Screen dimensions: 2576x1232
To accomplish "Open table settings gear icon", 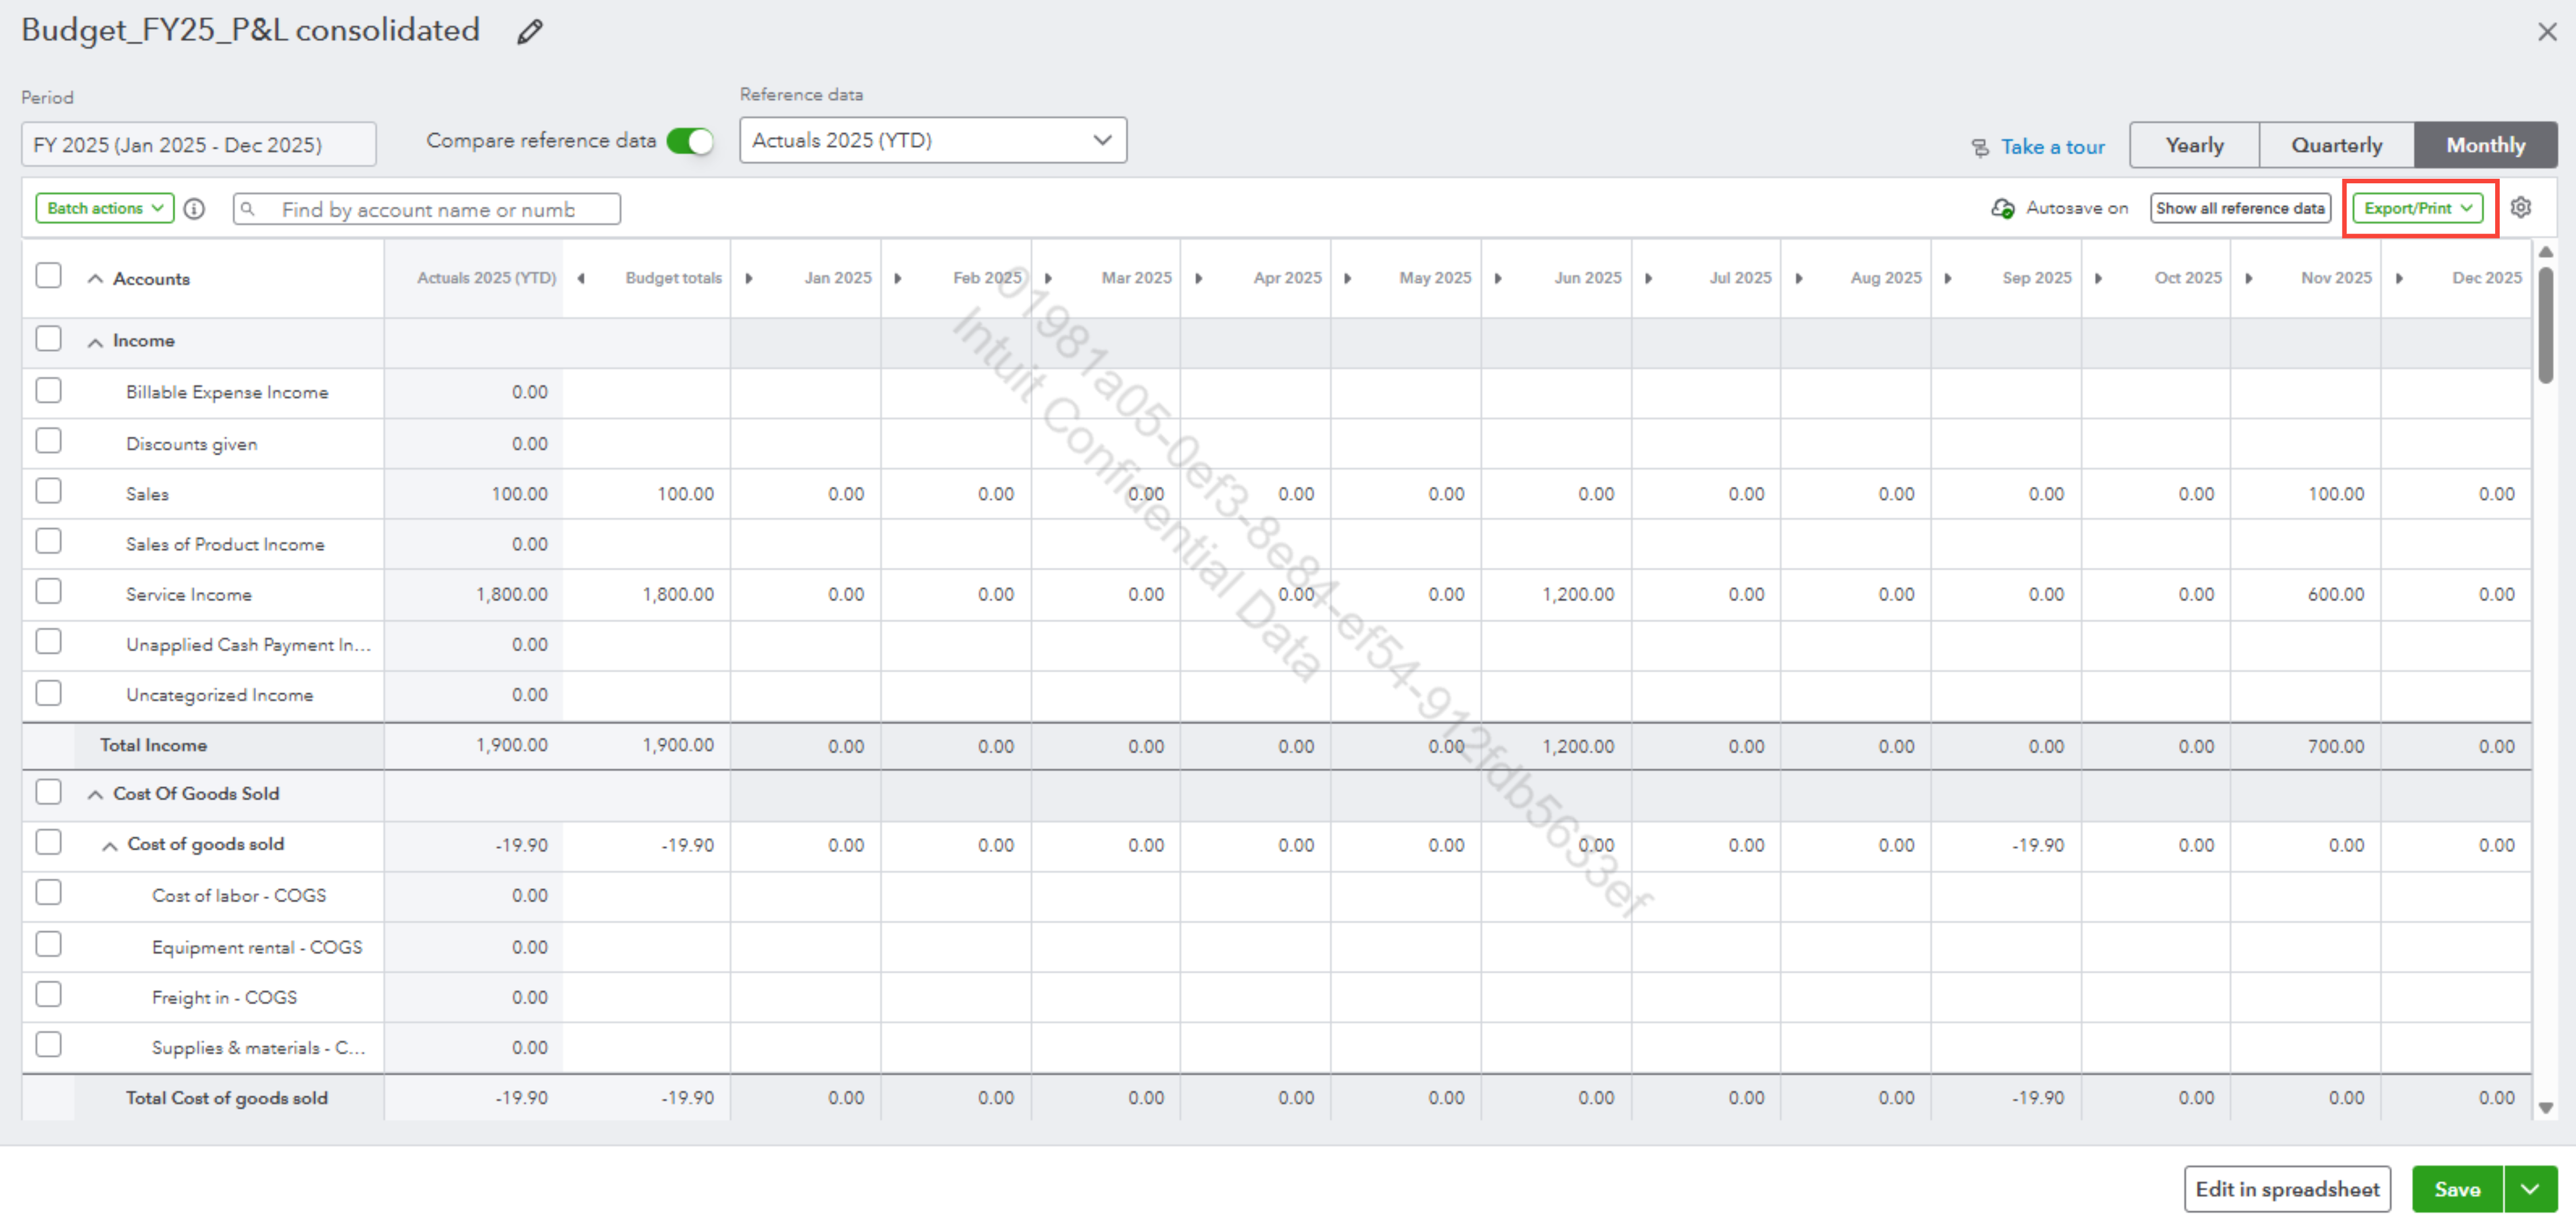I will (2520, 207).
